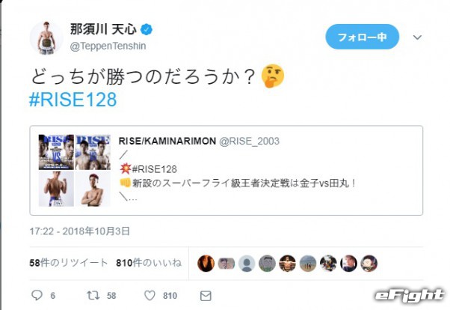This screenshot has height=310, width=450.
Task: Like the tweet with the heart icon
Action: 150,296
